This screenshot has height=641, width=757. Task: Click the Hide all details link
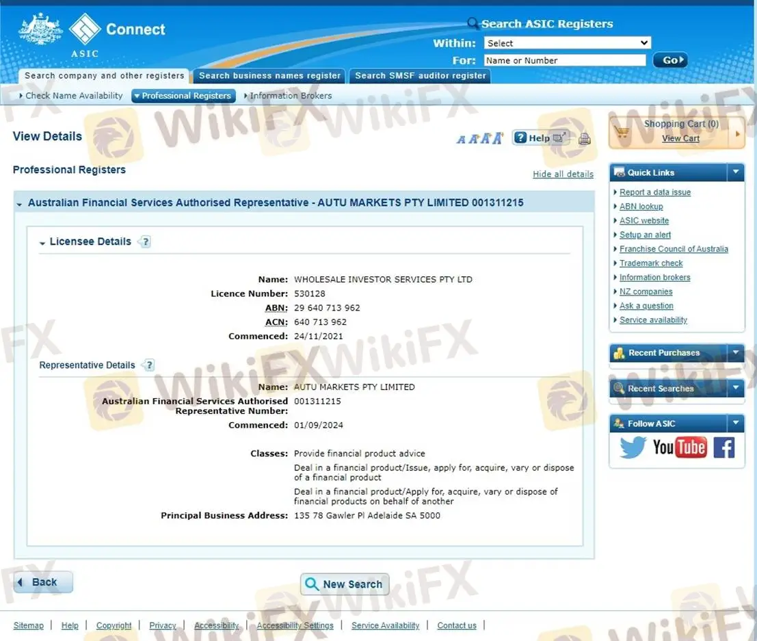tap(563, 174)
